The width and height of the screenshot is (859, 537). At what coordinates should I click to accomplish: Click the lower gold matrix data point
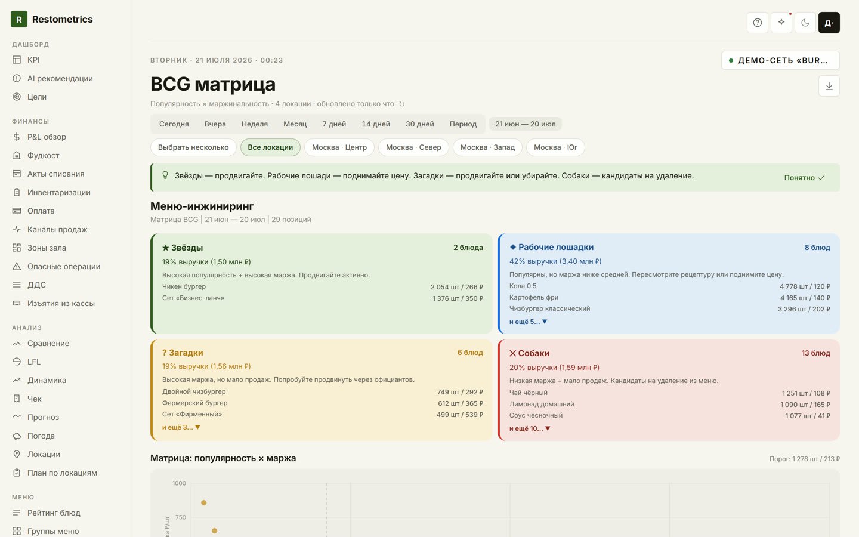click(x=215, y=531)
